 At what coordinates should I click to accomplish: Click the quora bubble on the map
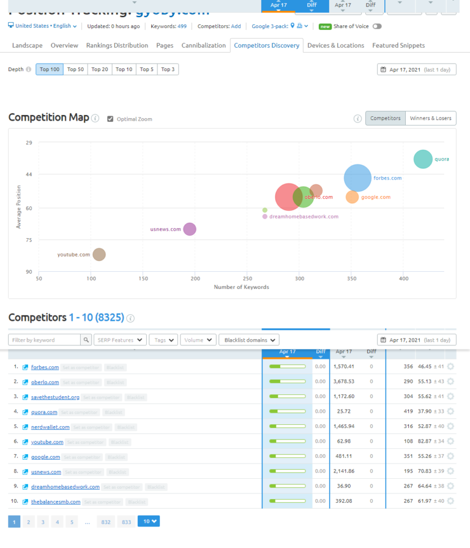tap(423, 159)
